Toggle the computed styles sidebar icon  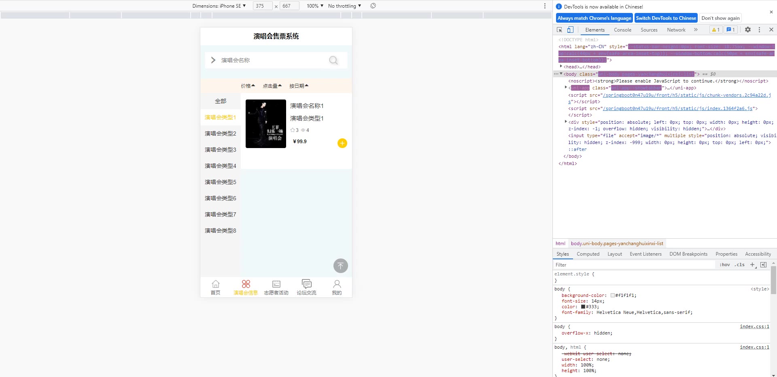point(764,265)
